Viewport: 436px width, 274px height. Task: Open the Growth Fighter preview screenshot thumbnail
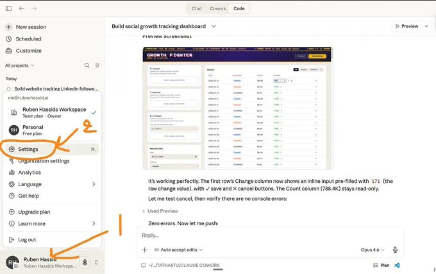pyautogui.click(x=238, y=108)
